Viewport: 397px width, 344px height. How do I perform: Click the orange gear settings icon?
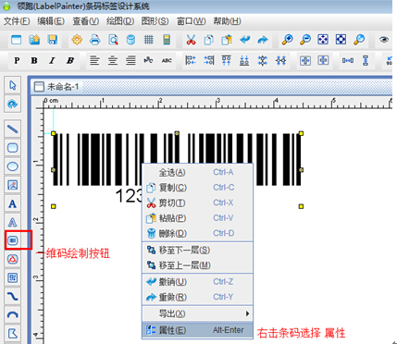(x=77, y=40)
